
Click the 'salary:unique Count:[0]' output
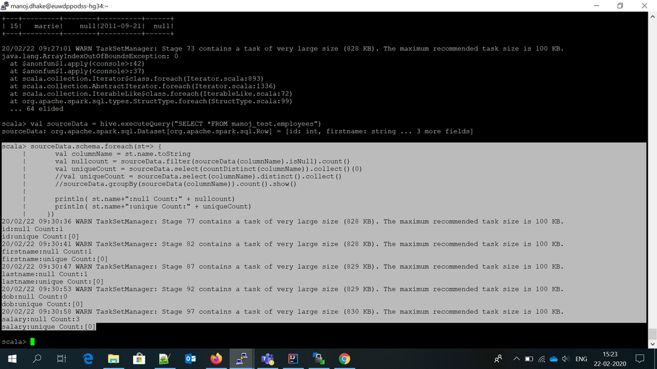[x=49, y=327]
